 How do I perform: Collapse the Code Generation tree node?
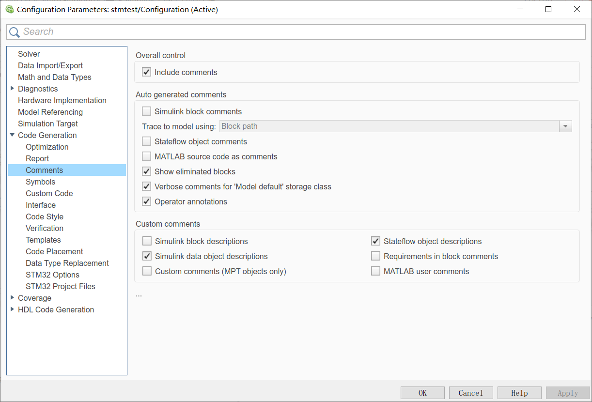(12, 135)
